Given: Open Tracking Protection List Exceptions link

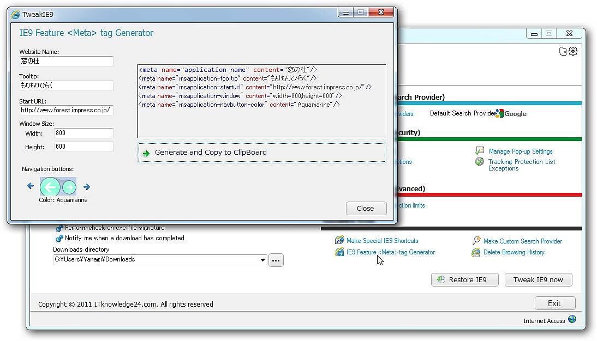Looking at the screenshot, I should point(522,165).
